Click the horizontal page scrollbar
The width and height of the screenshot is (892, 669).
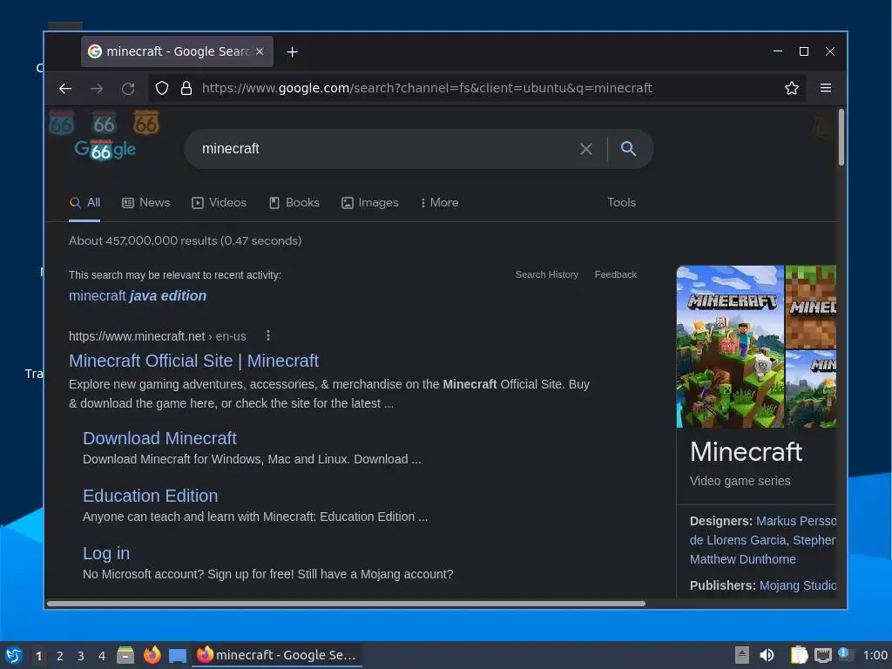346,604
